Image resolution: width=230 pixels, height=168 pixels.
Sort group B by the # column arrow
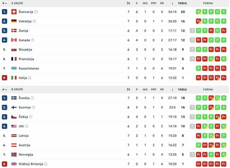point(6,89)
